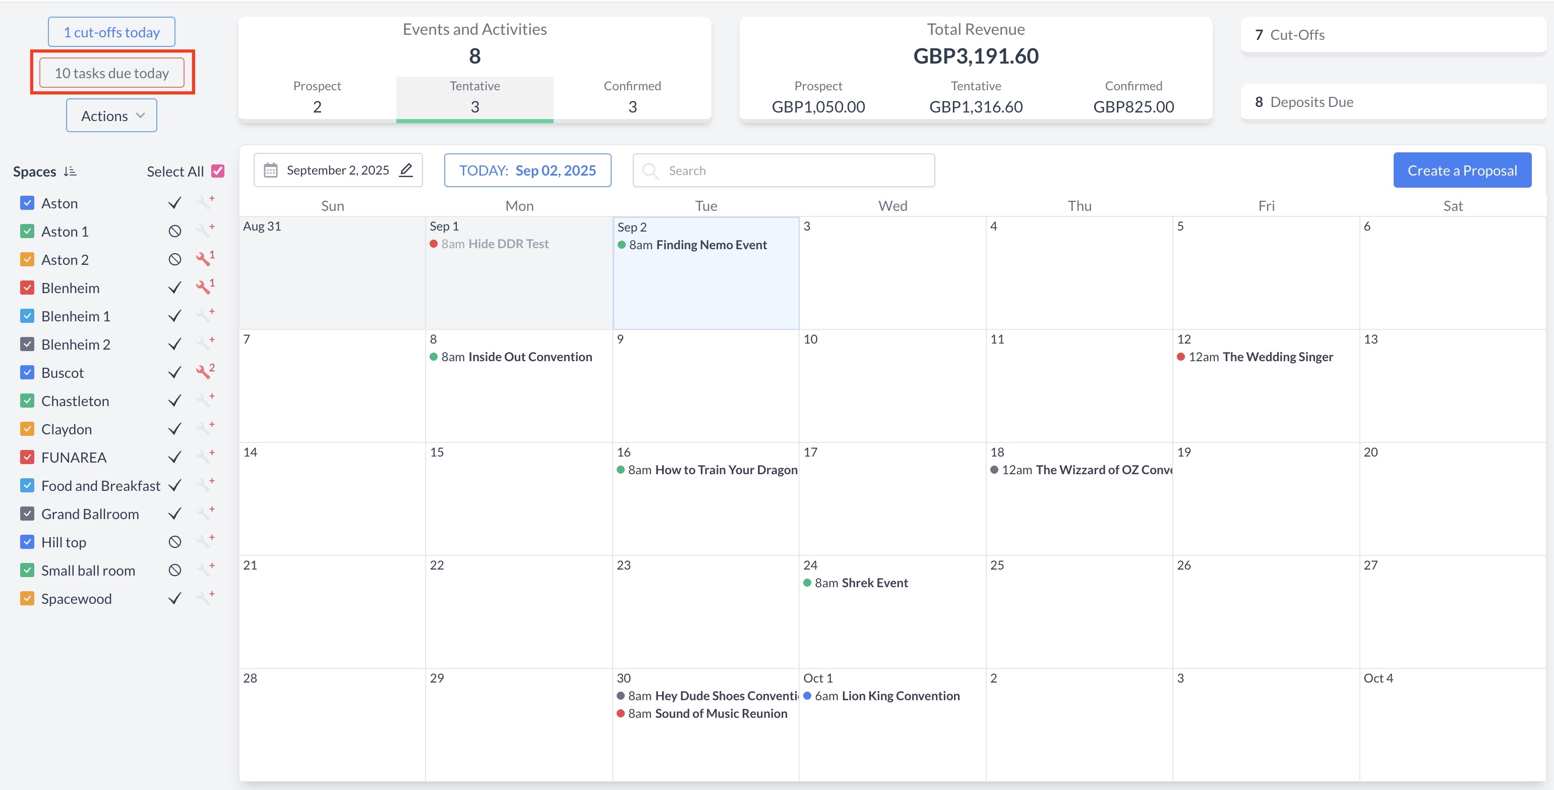Select the Tentative events tab
The width and height of the screenshot is (1554, 790).
point(475,96)
